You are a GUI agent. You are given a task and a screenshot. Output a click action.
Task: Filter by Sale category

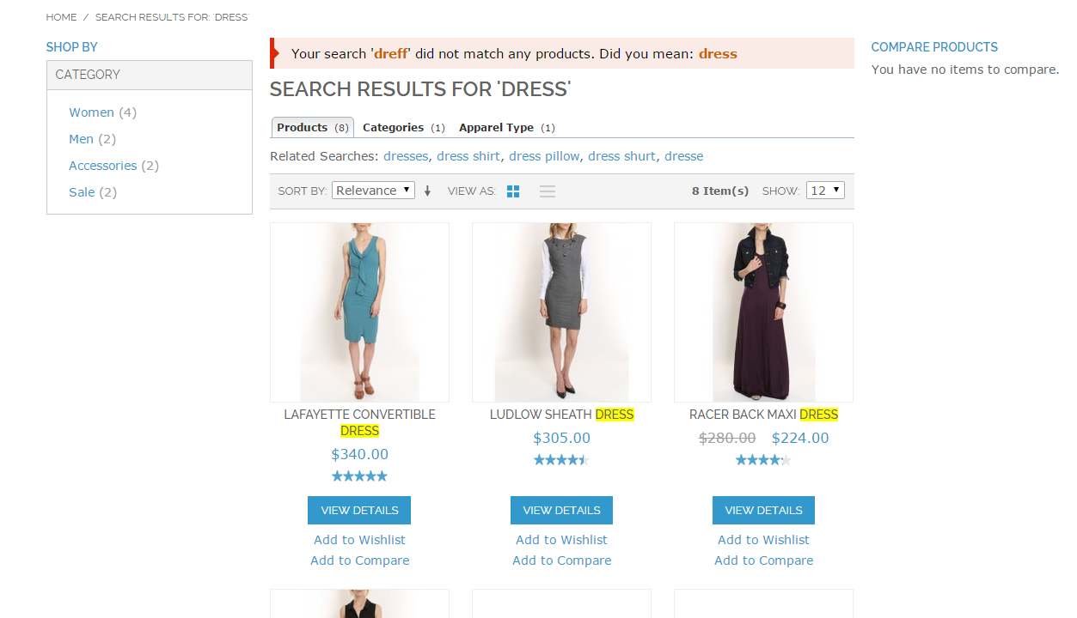pyautogui.click(x=82, y=192)
